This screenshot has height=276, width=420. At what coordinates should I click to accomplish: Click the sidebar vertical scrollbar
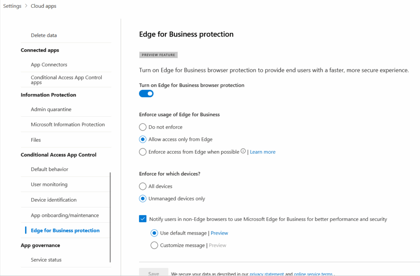(110, 217)
